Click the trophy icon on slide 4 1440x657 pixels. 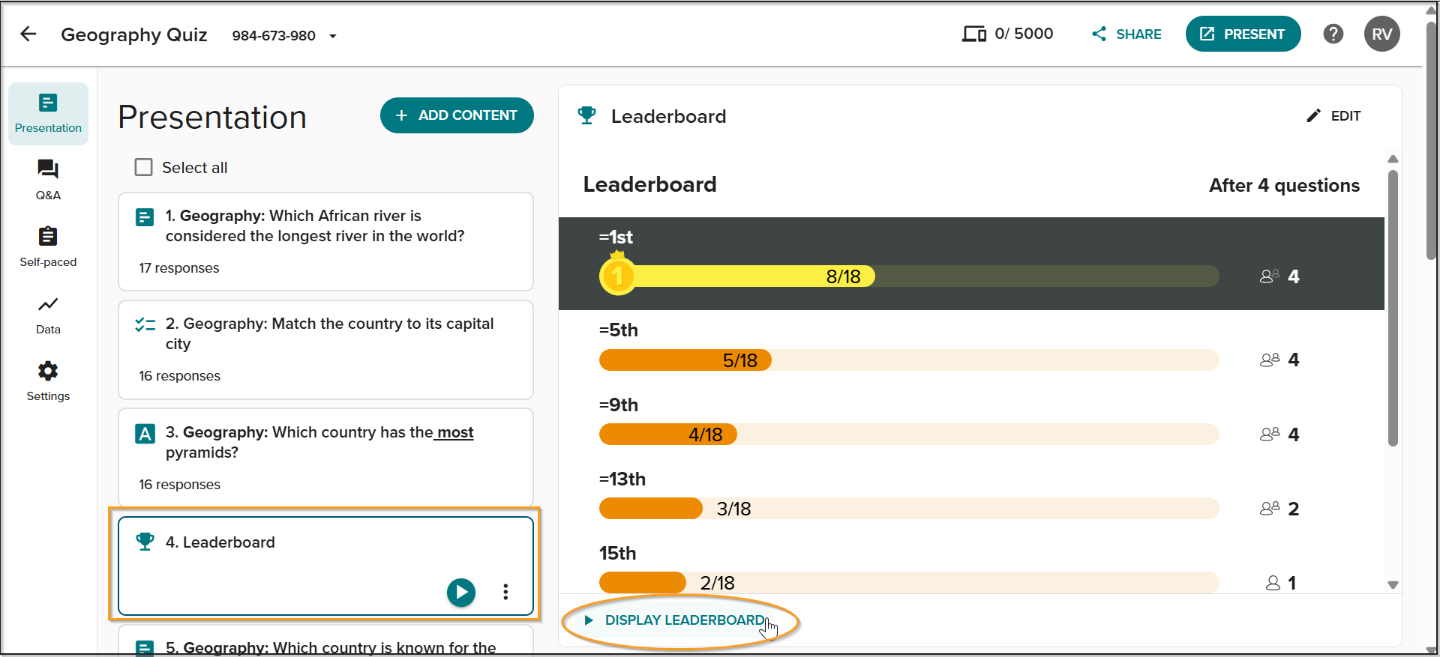145,541
